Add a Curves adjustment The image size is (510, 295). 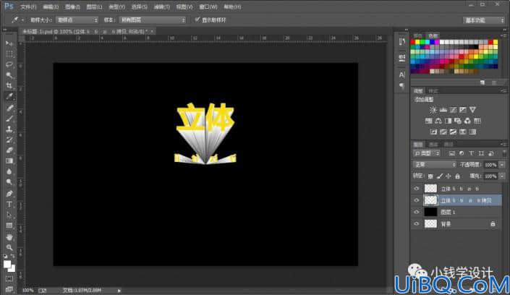tap(453, 110)
